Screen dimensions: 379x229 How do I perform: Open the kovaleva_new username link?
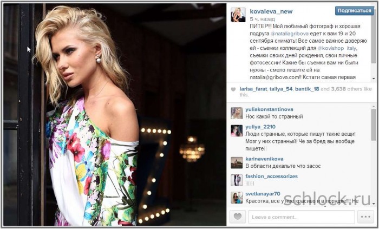pyautogui.click(x=271, y=11)
